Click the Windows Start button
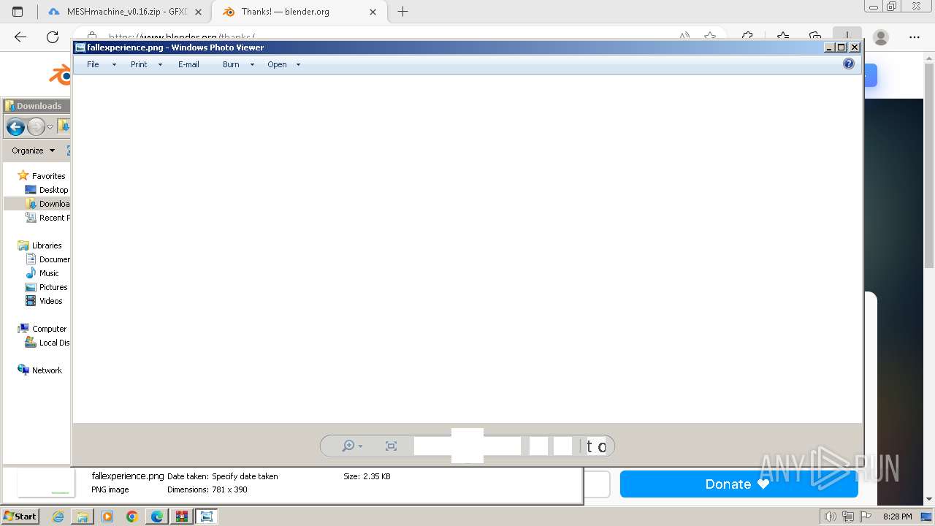This screenshot has height=526, width=935. [x=20, y=516]
